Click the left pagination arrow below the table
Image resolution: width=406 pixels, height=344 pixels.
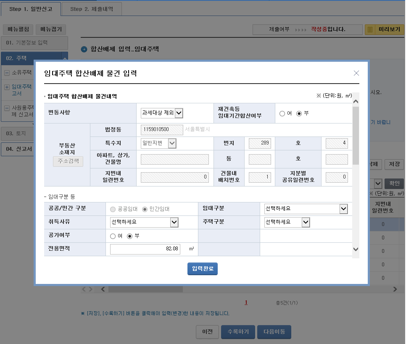pos(84,289)
